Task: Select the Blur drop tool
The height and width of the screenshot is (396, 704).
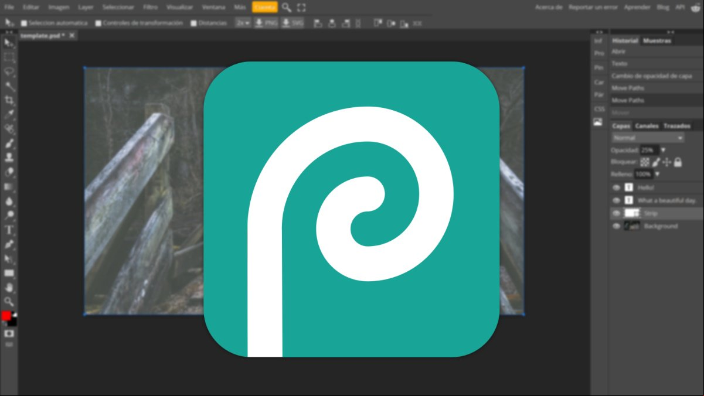Action: pyautogui.click(x=9, y=201)
